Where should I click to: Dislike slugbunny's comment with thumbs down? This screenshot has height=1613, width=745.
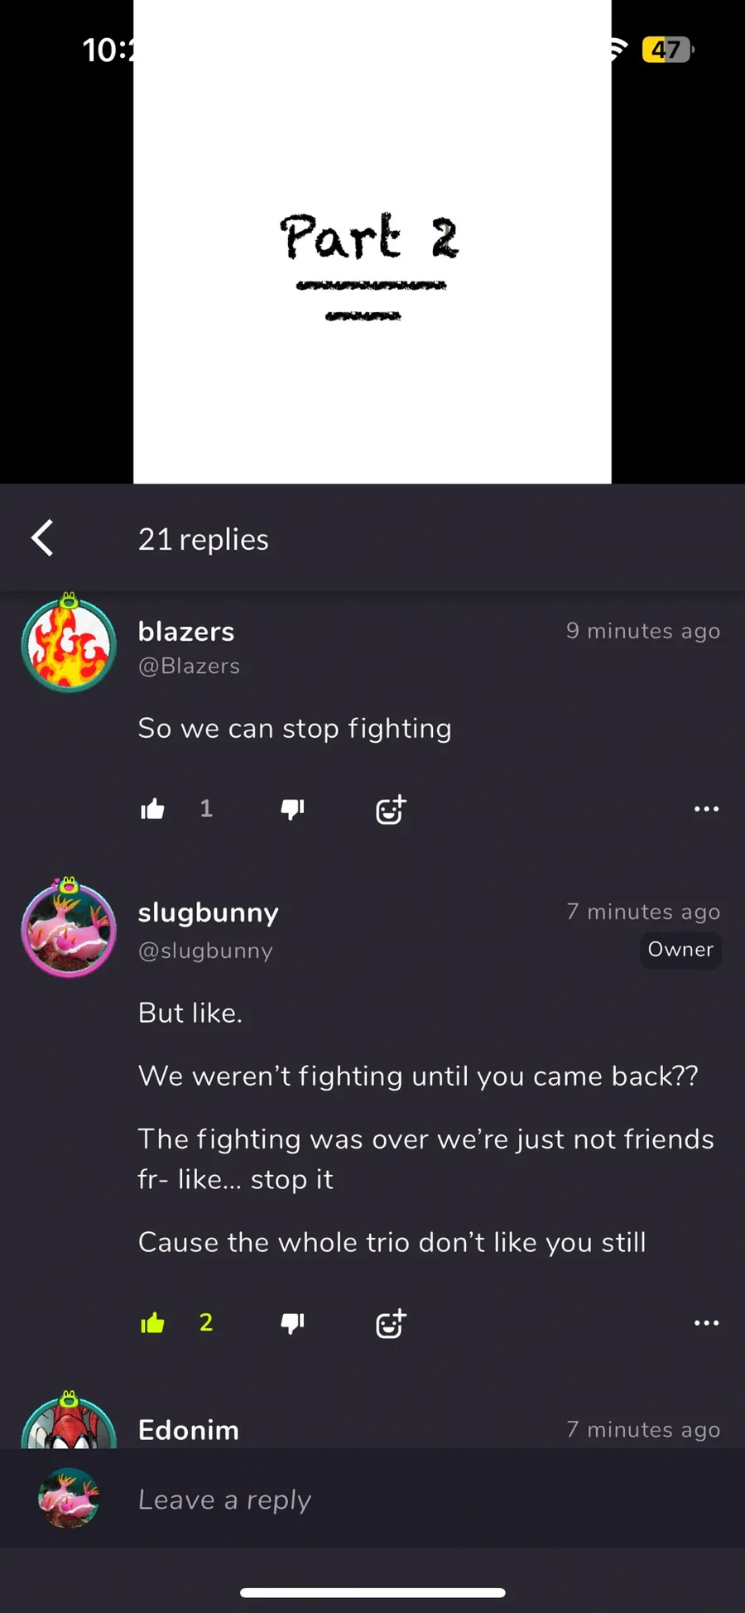(x=293, y=1323)
